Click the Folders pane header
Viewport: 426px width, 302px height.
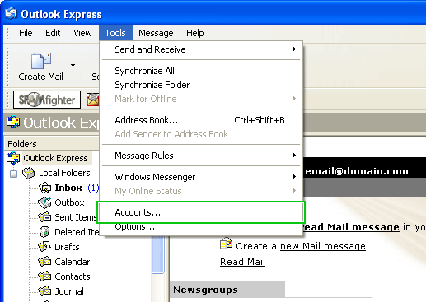click(x=52, y=144)
